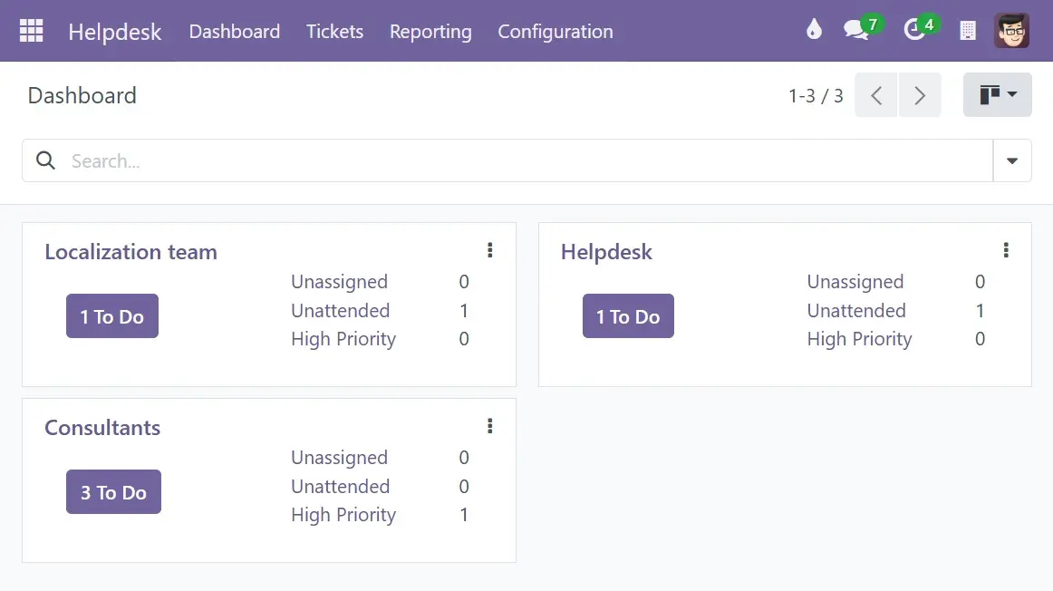Go to previous page arrow

(x=875, y=95)
